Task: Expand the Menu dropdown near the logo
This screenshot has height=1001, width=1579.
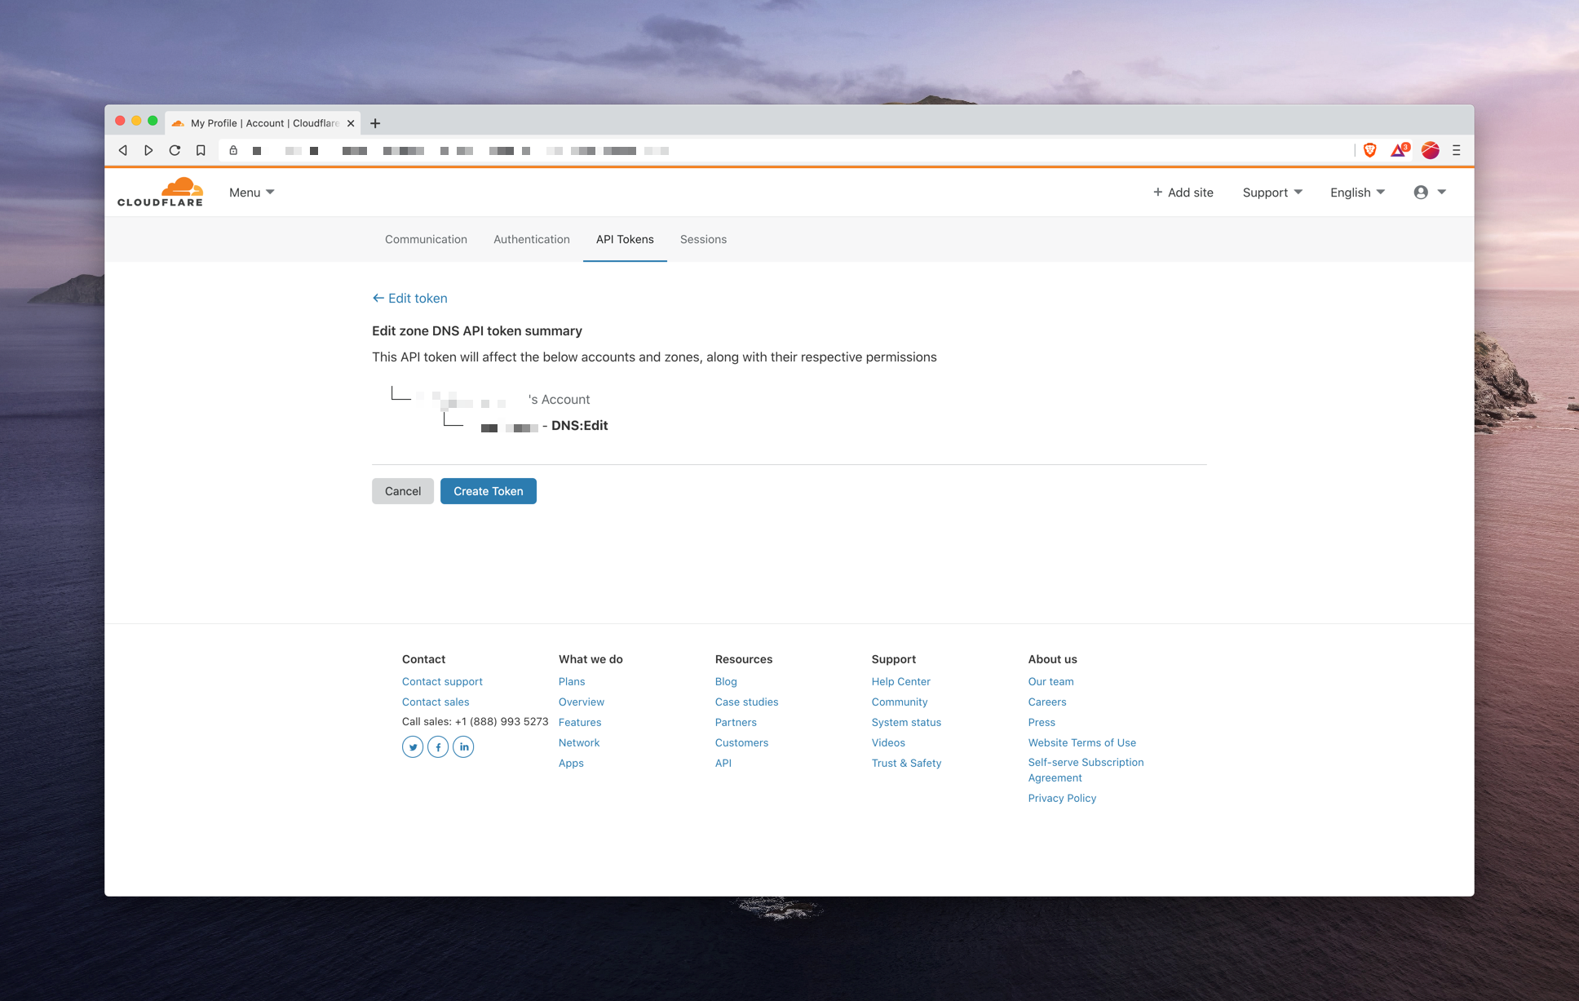Action: coord(250,193)
